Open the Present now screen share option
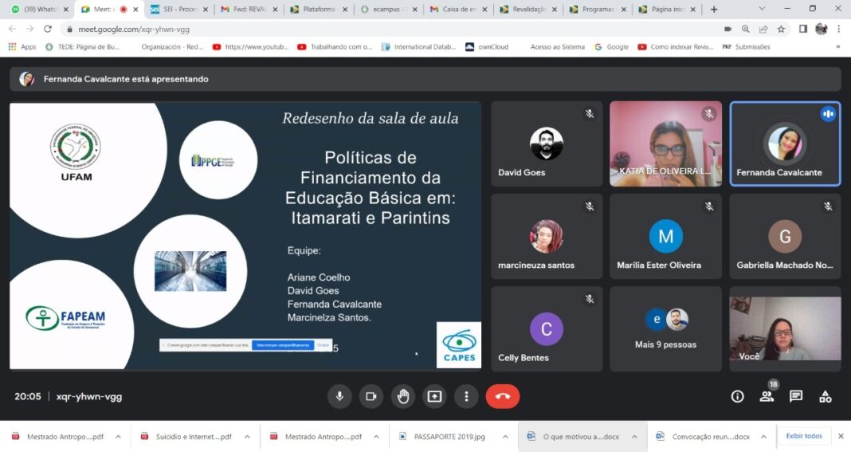 434,396
